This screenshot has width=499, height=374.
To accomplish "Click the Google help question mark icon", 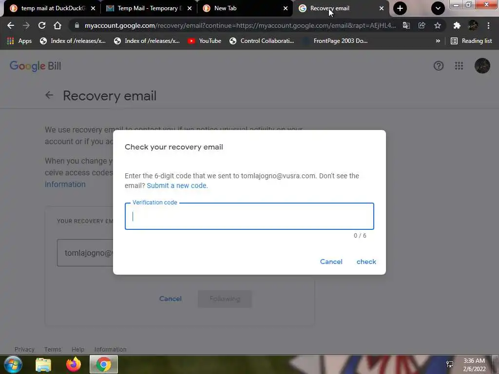I will pos(439,66).
